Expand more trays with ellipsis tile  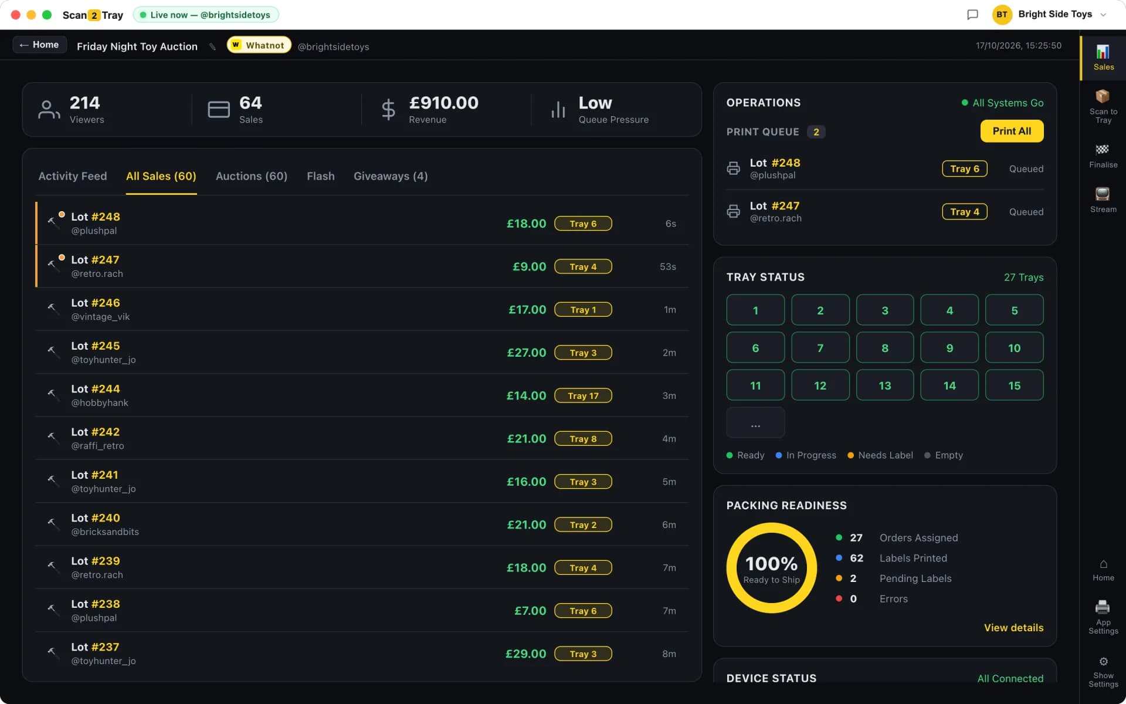point(755,422)
